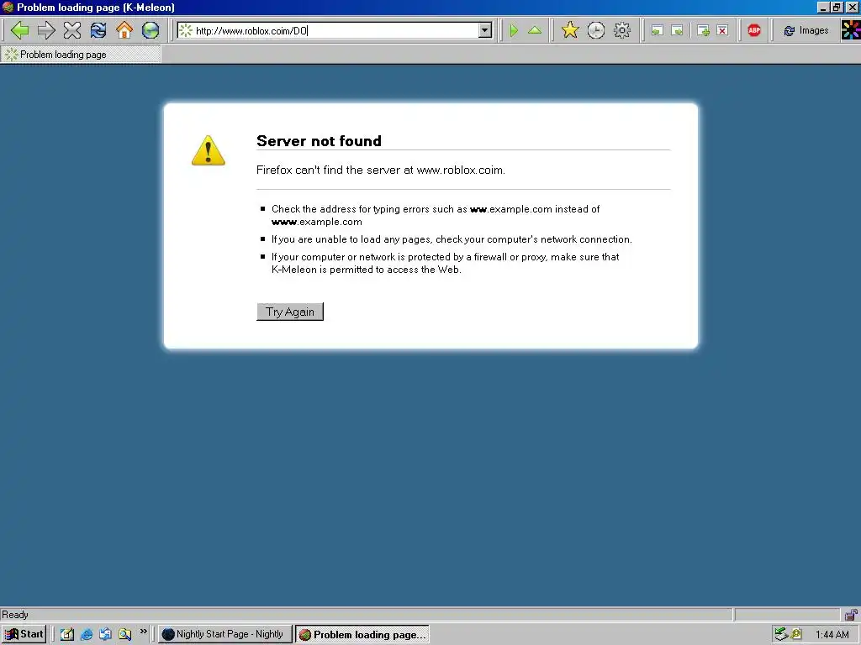Select the Problem loading page tab
Image resolution: width=861 pixels, height=645 pixels.
pyautogui.click(x=81, y=55)
